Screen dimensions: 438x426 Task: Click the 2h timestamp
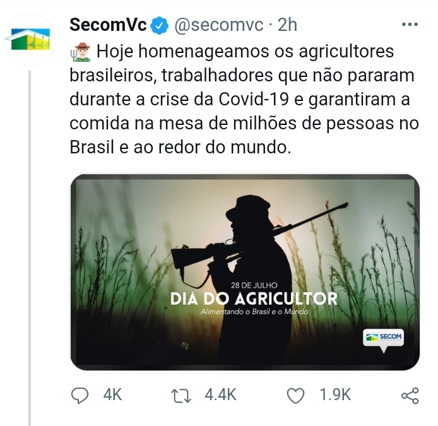[287, 25]
